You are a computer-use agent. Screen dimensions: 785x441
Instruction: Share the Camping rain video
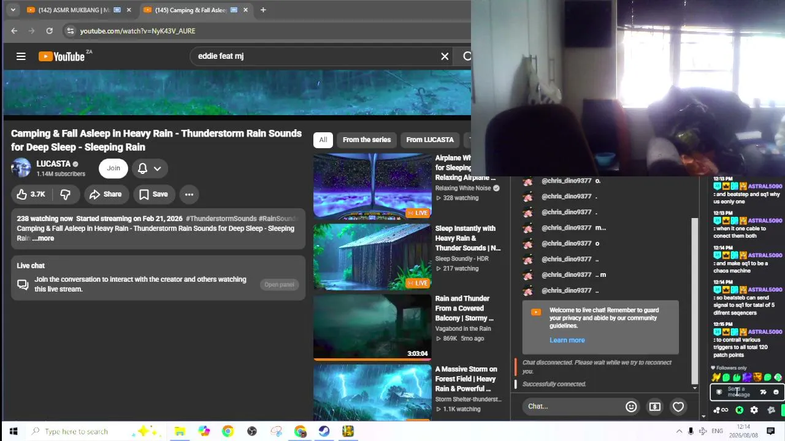(x=105, y=194)
